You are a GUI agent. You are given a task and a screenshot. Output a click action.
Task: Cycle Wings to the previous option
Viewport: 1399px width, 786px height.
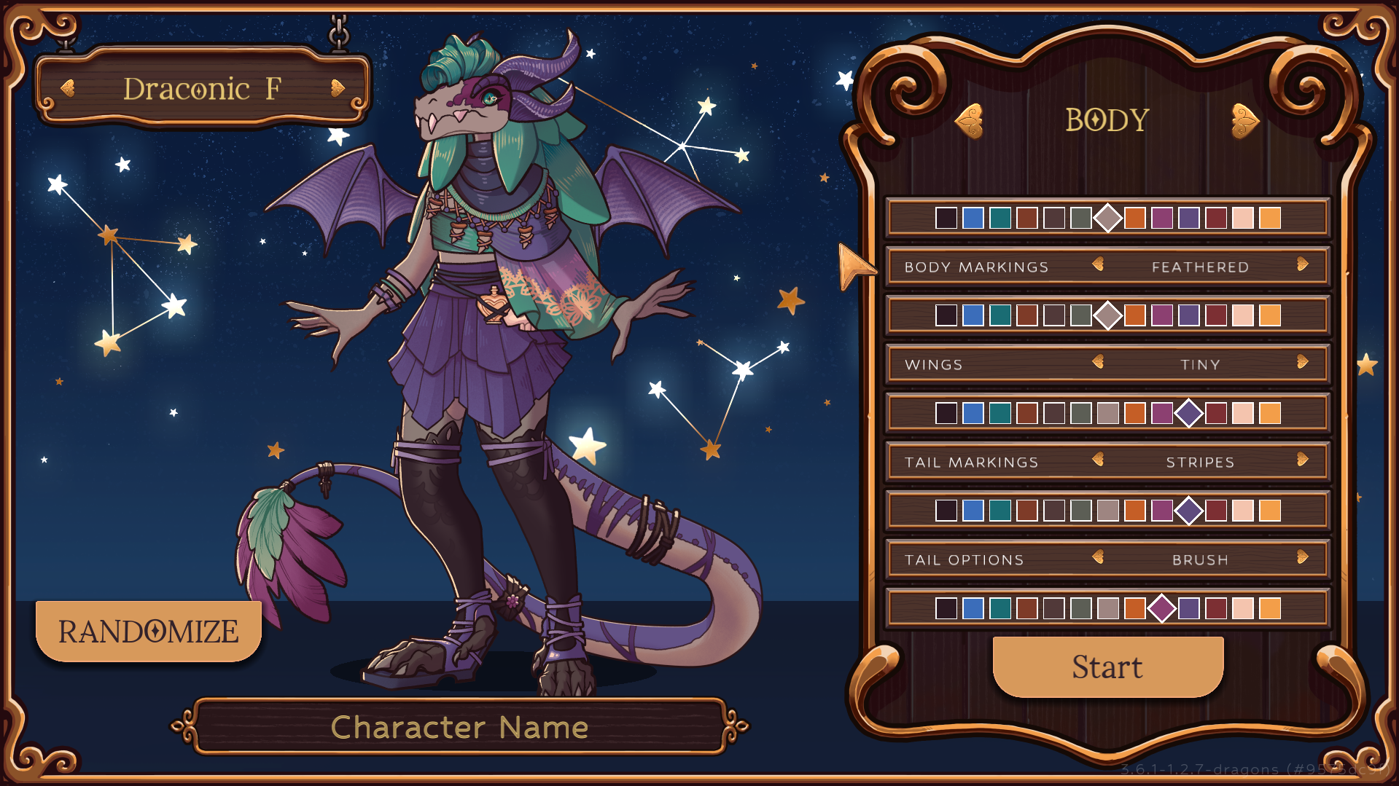pos(1098,362)
